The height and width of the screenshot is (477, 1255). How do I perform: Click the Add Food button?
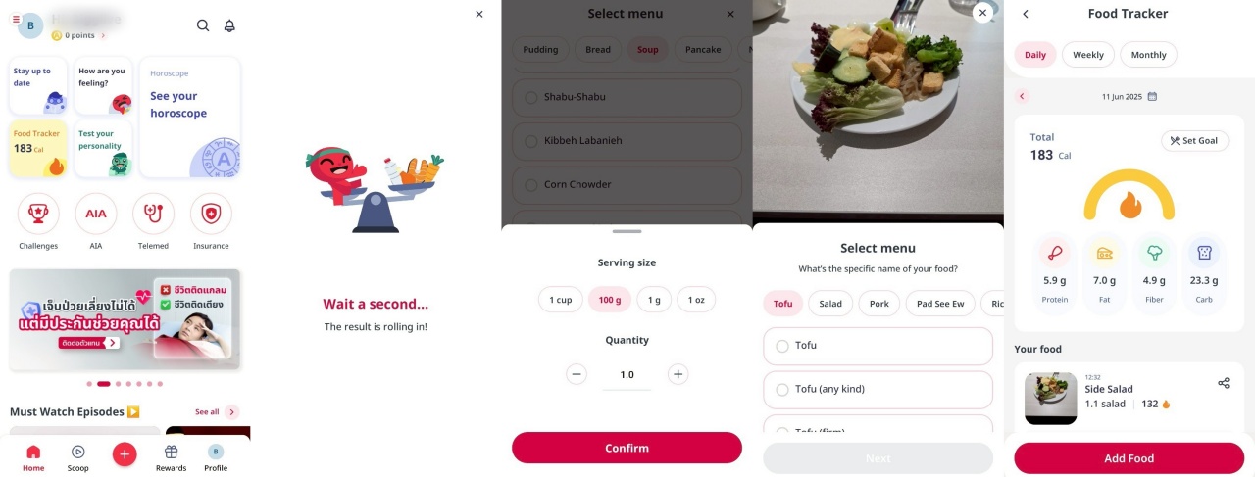[x=1129, y=458]
